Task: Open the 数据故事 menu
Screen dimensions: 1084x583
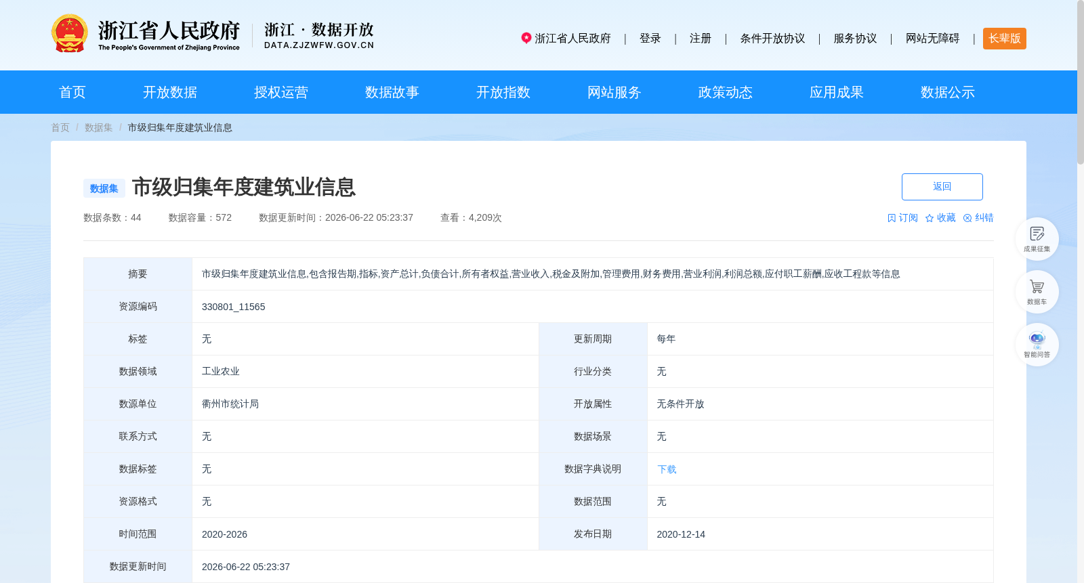Action: [392, 92]
